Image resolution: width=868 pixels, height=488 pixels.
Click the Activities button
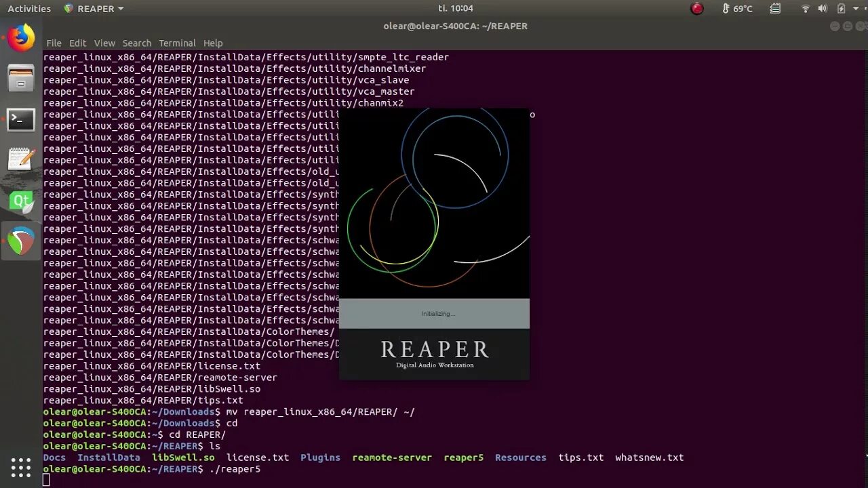(29, 9)
